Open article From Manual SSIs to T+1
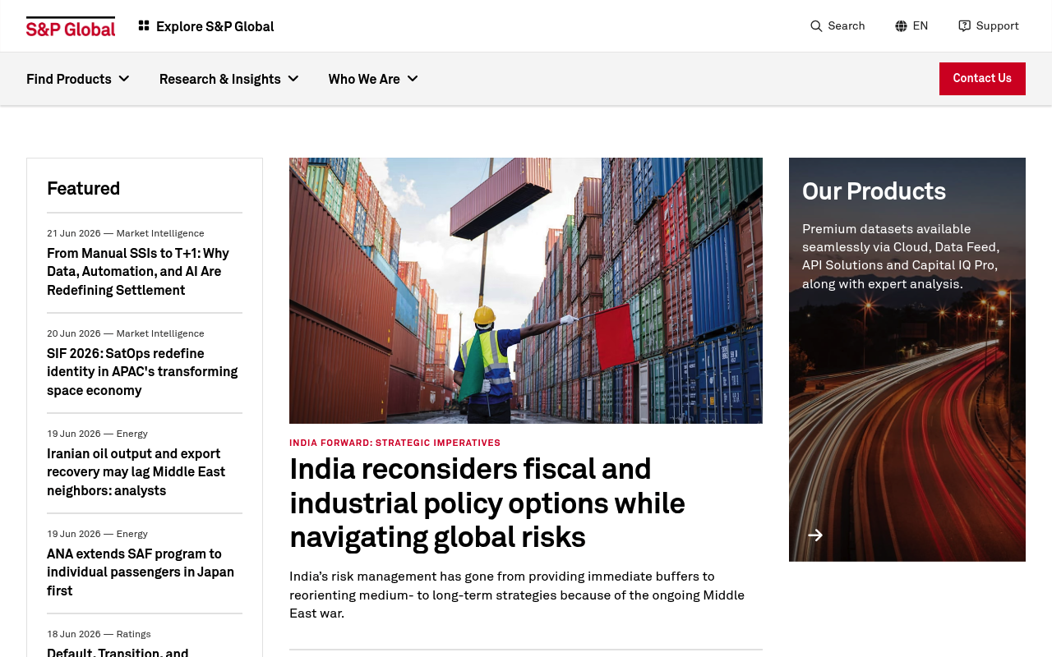 (x=138, y=272)
